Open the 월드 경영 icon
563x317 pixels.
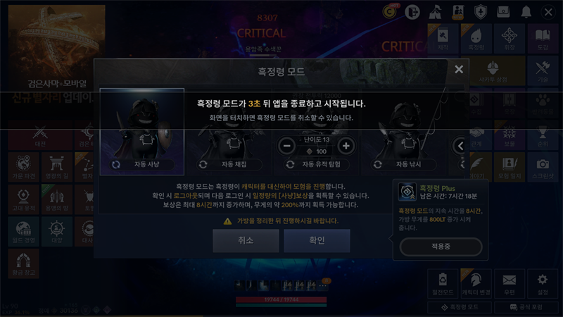coord(23,232)
